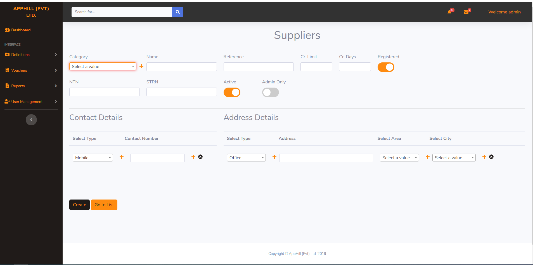Expand the Office address type dropdown
Image resolution: width=533 pixels, height=265 pixels.
pyautogui.click(x=246, y=158)
